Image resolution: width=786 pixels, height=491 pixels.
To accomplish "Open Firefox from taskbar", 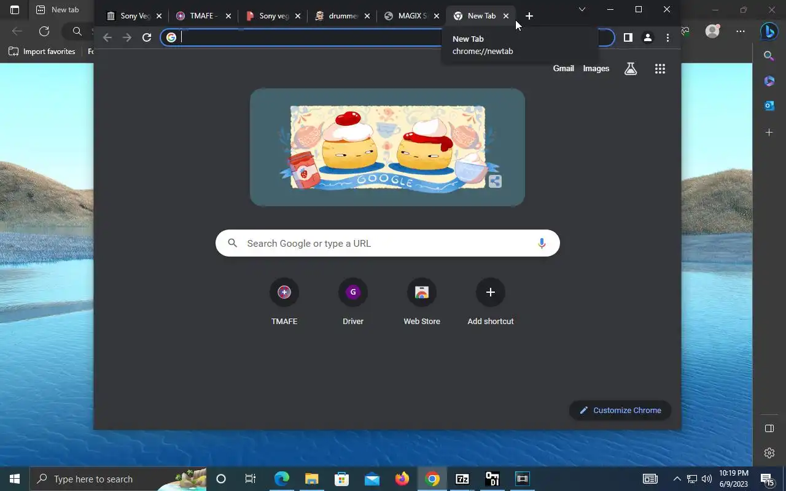I will click(x=402, y=479).
